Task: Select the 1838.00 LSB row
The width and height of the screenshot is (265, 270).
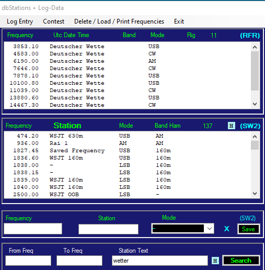Action: pyautogui.click(x=128, y=165)
